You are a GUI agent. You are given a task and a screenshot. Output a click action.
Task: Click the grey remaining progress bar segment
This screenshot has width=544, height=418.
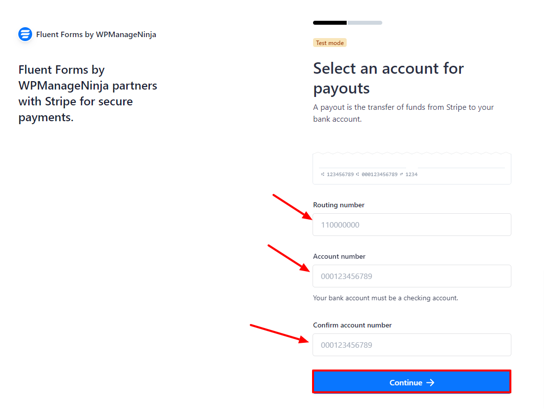click(365, 23)
